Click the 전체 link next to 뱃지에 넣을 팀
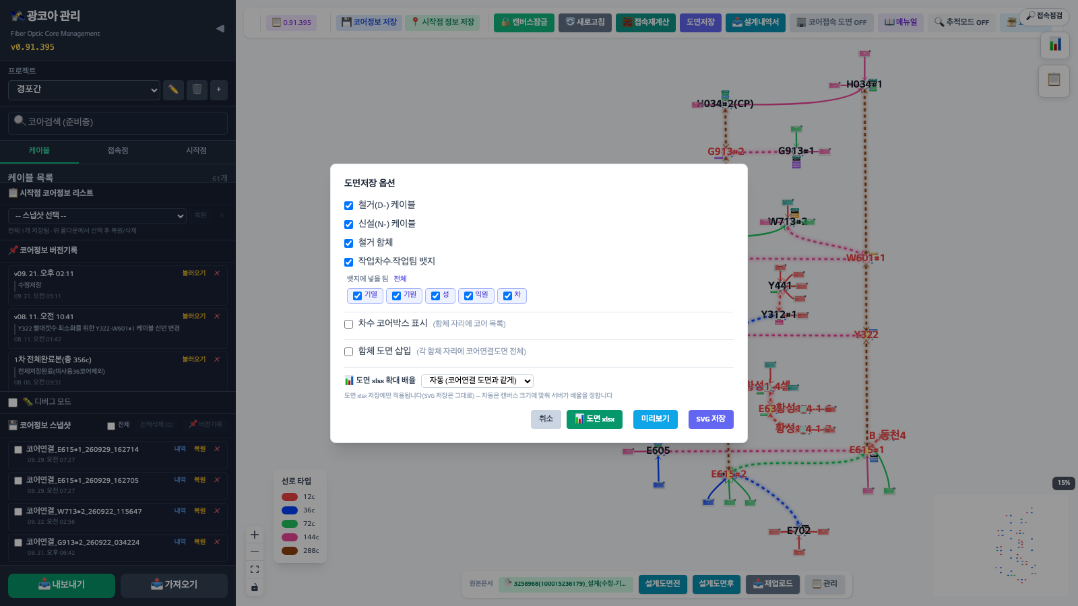The image size is (1078, 606). (x=400, y=279)
